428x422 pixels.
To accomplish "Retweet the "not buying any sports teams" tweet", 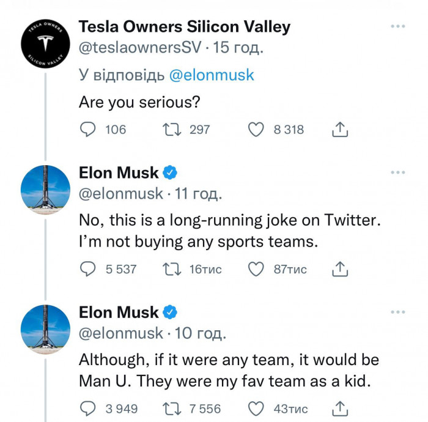I will point(172,270).
